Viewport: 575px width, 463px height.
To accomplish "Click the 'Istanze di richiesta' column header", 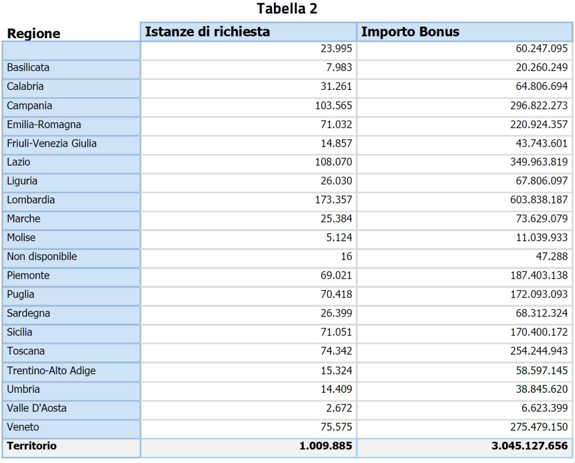I will [207, 32].
